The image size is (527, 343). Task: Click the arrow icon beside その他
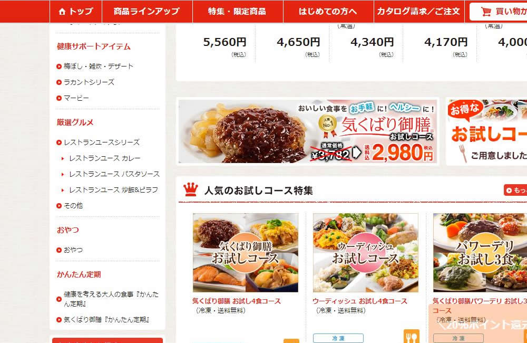59,206
